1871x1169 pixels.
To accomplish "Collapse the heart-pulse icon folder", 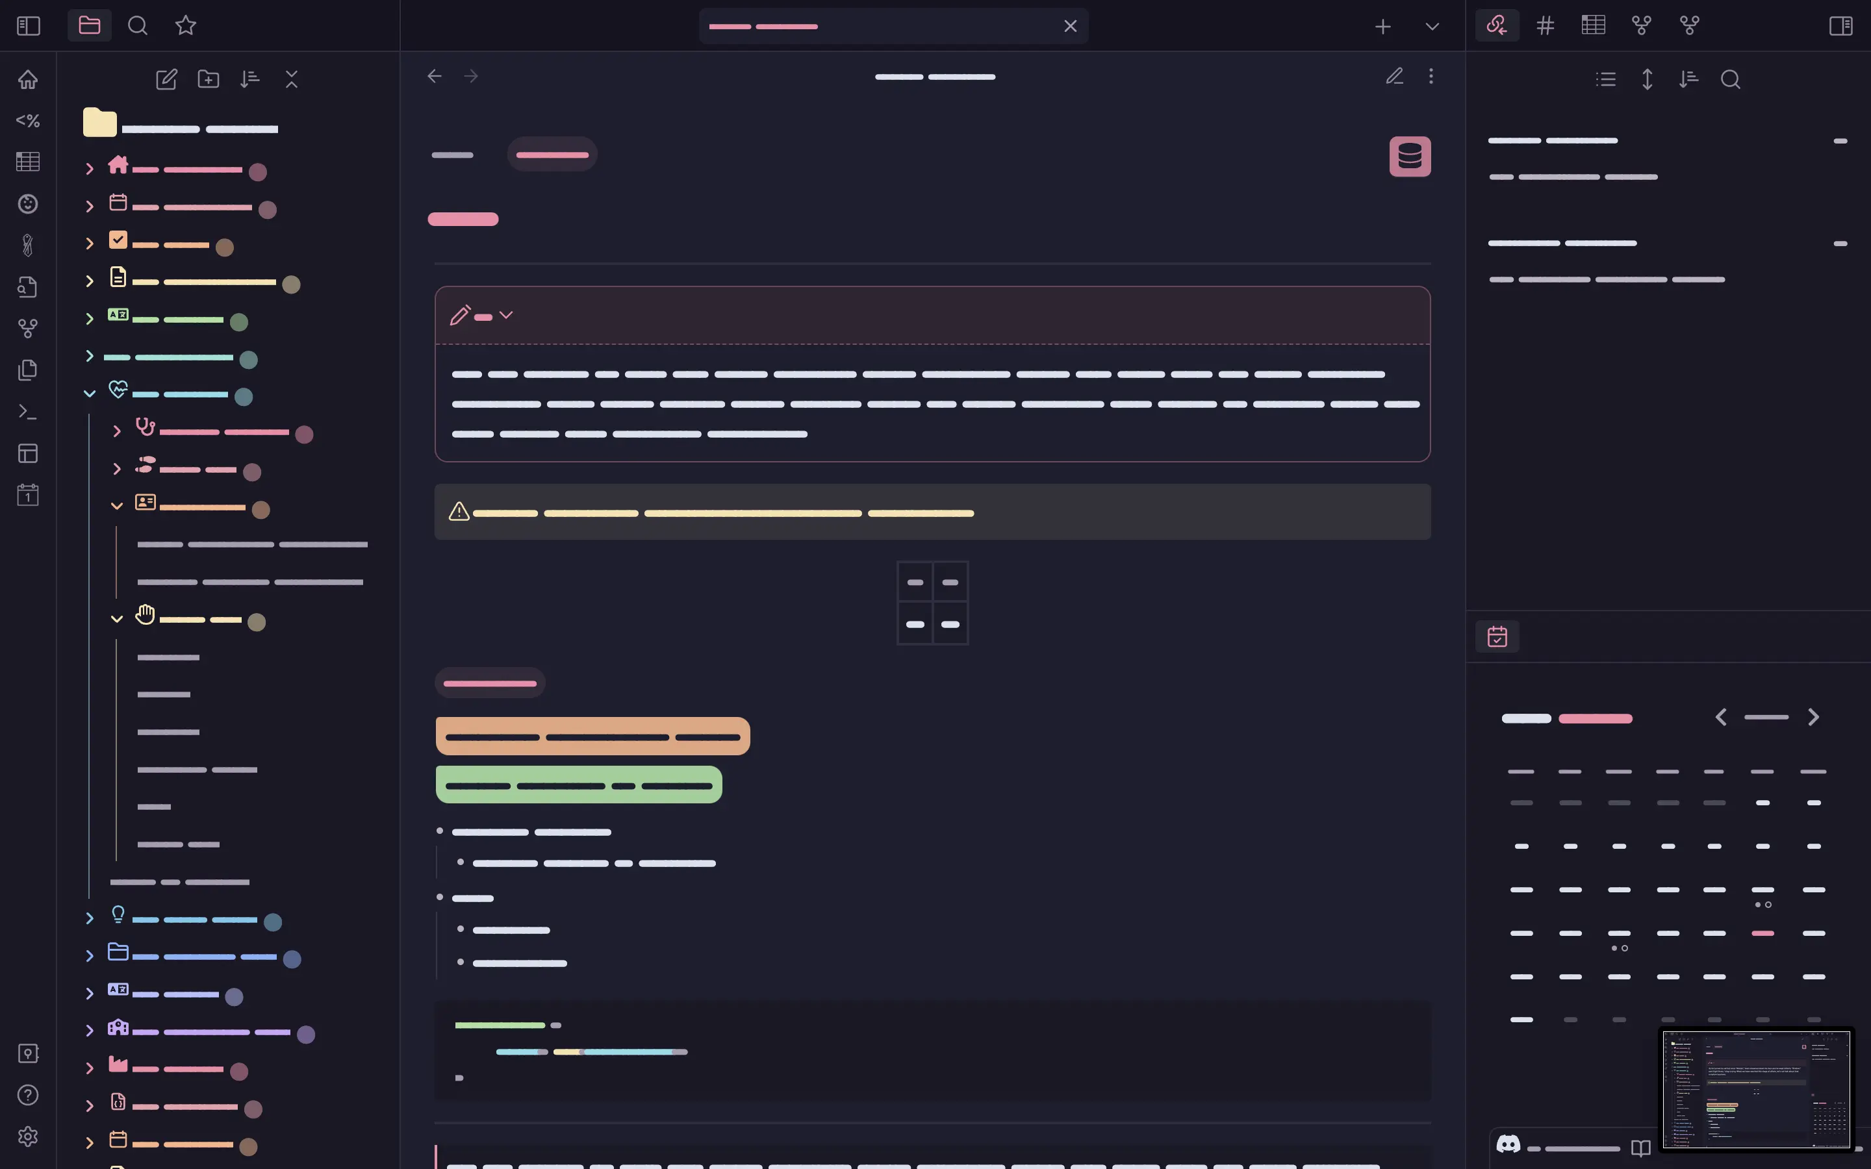I will coord(90,394).
